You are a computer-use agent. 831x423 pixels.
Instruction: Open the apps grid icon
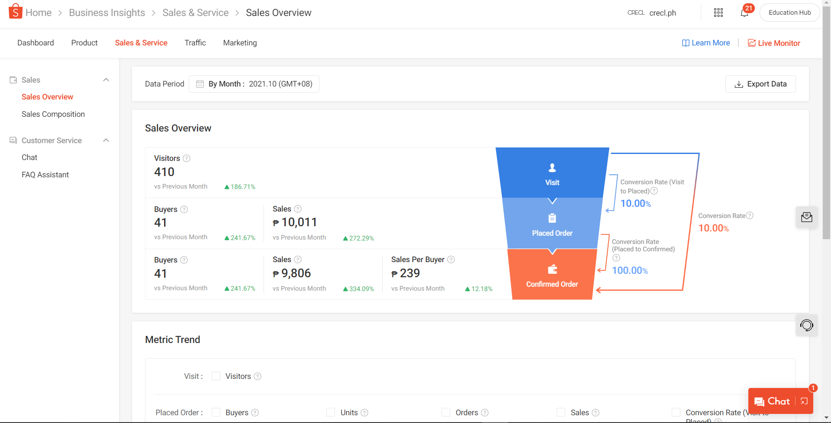(718, 13)
